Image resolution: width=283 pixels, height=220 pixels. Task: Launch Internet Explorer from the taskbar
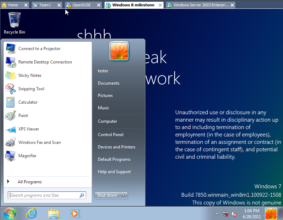coord(32,214)
